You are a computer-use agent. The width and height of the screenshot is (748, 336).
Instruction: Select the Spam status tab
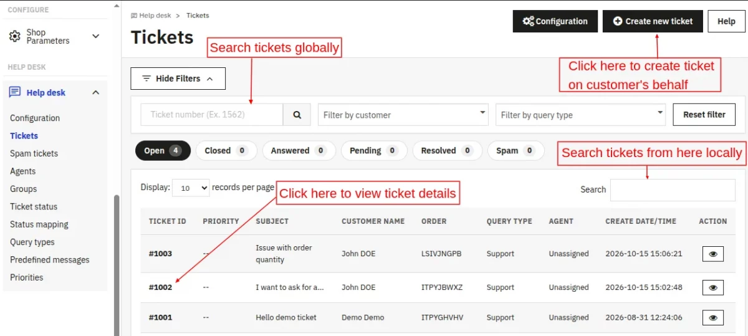click(515, 150)
